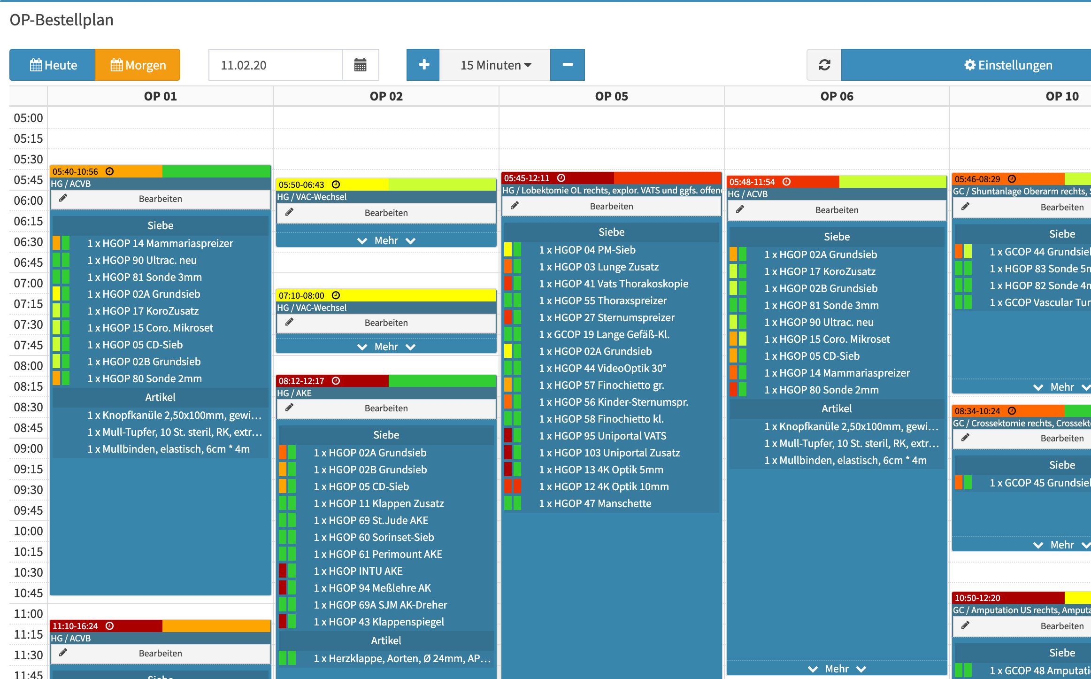Screen dimensions: 1091x679
Task: Click the Heute button
Action: coord(53,65)
